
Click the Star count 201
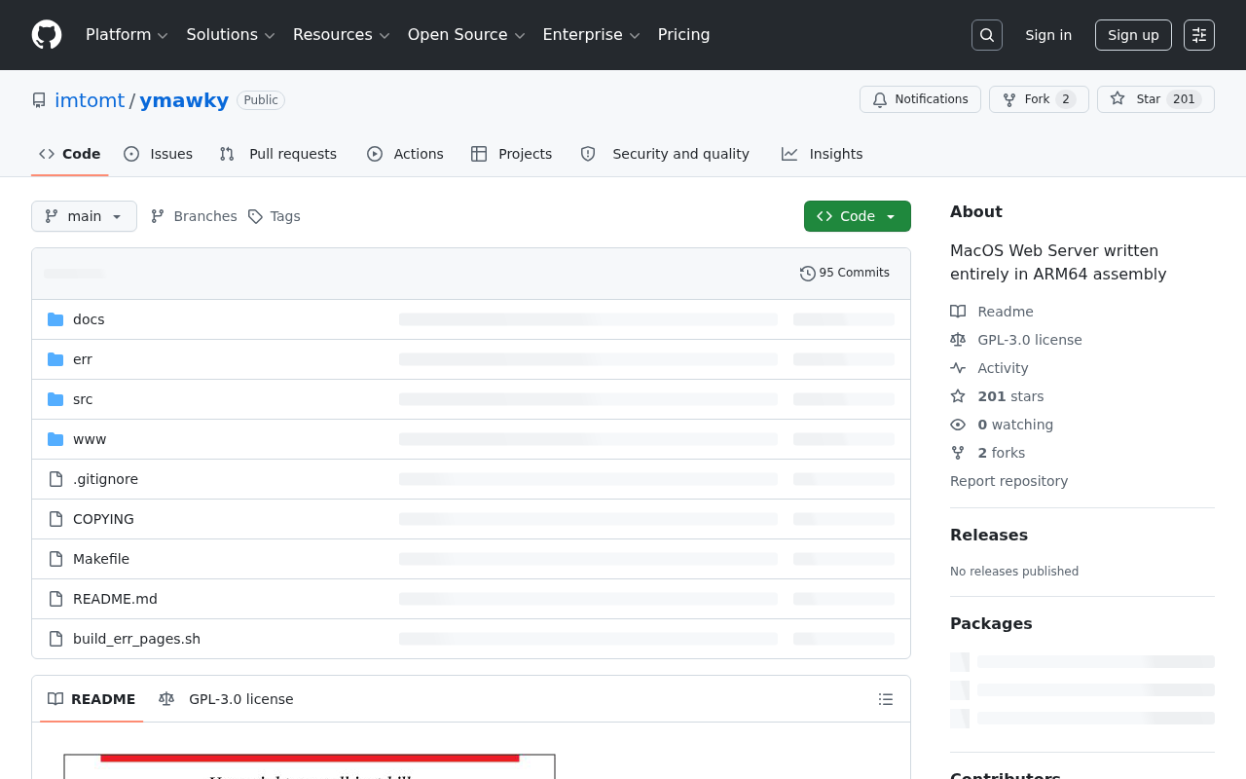click(1184, 99)
